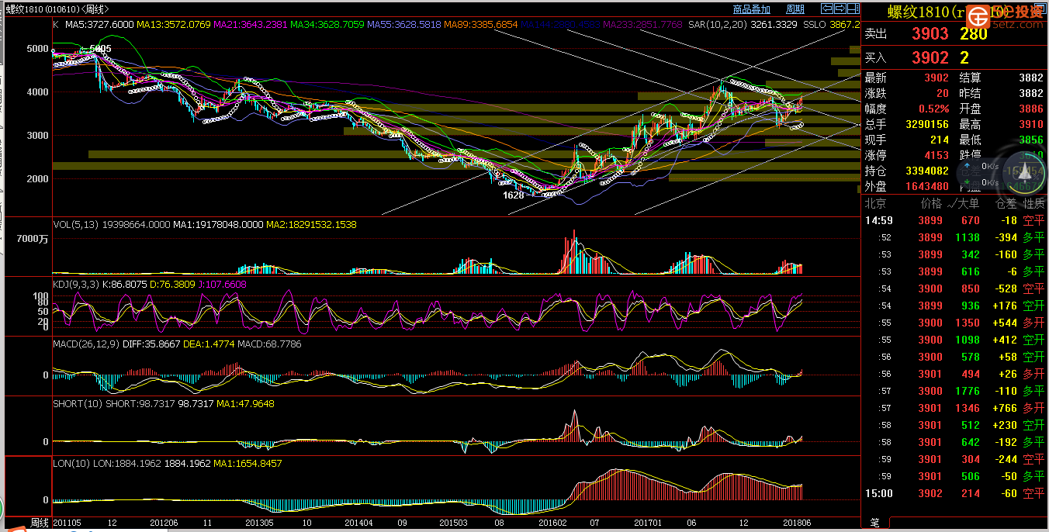Click the 北京 time column header
Screen dimensions: 1049x532
click(875, 203)
